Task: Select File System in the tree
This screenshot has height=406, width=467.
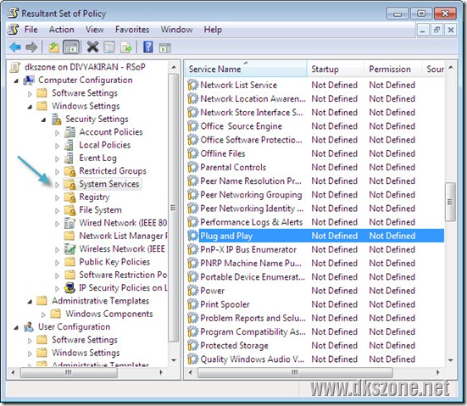Action: (x=100, y=210)
